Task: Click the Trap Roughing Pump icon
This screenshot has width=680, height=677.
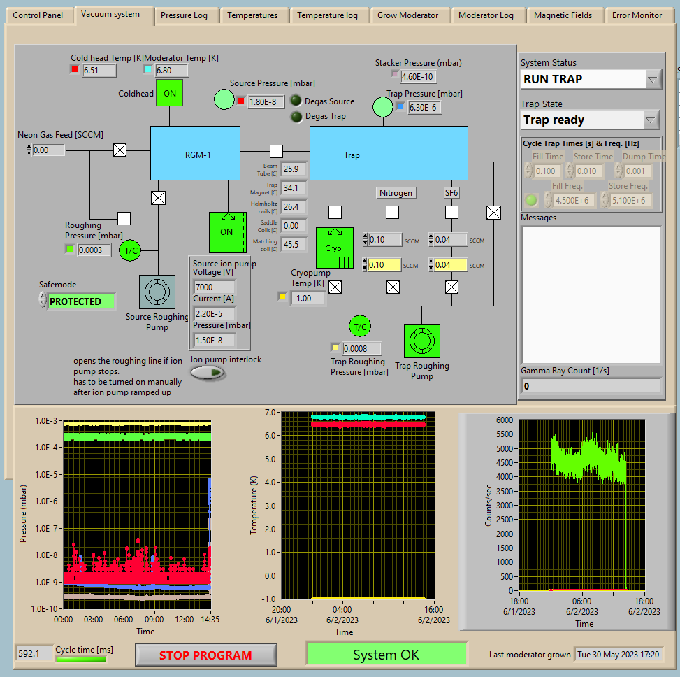Action: 421,341
